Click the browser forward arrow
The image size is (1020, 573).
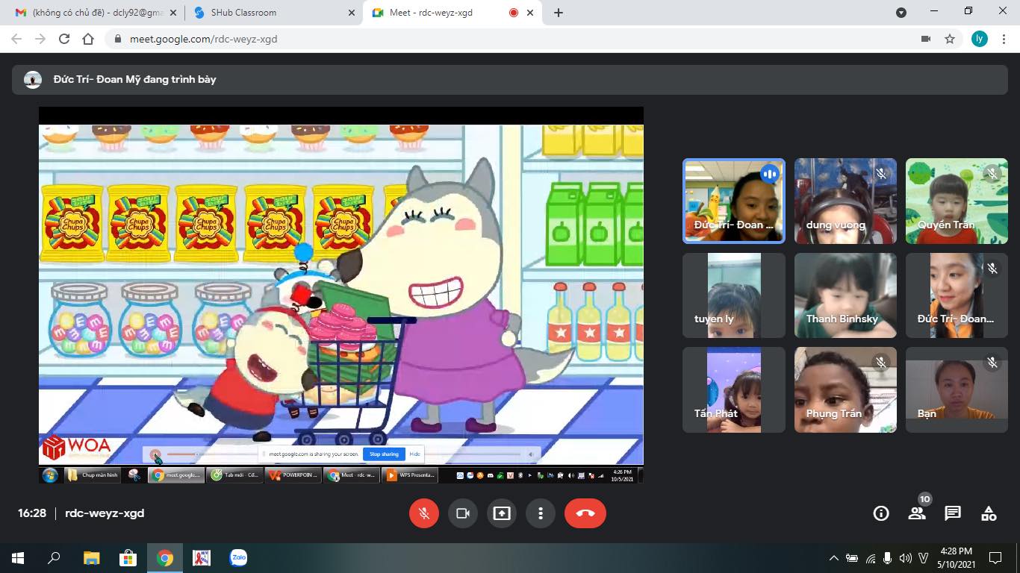point(40,39)
